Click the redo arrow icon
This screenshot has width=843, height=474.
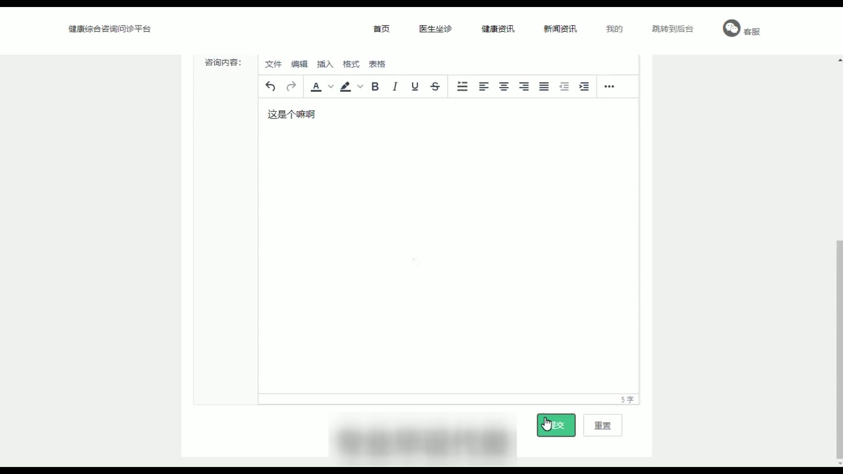pyautogui.click(x=291, y=86)
